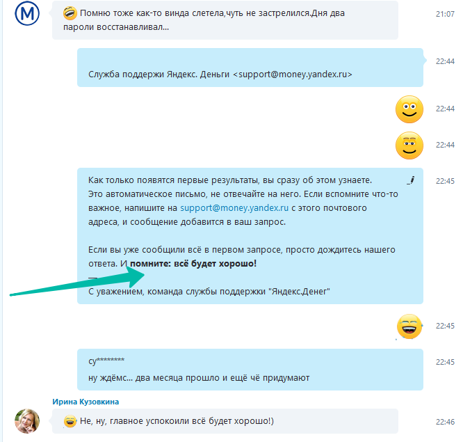Click the smiley emoticon sent at 22:44
The width and height of the screenshot is (463, 442).
click(x=409, y=109)
